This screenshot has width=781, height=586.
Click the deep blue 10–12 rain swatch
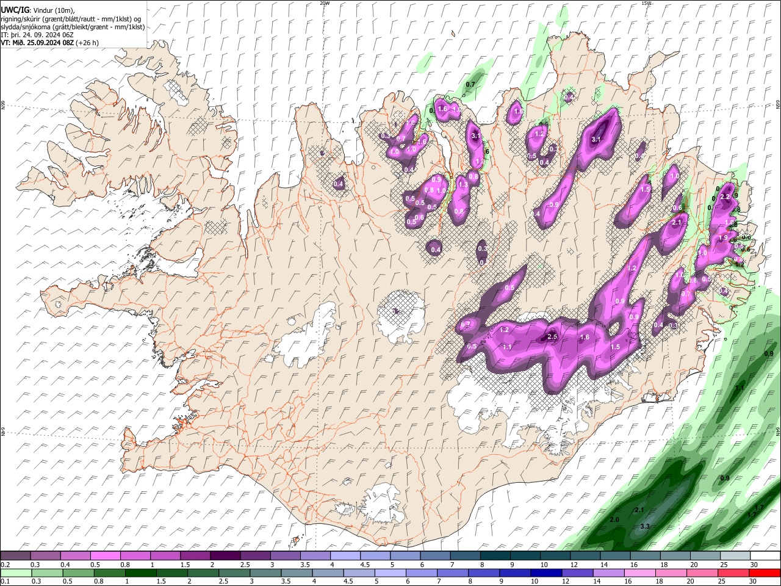tap(546, 573)
